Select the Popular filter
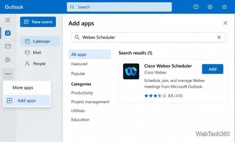 [78, 73]
